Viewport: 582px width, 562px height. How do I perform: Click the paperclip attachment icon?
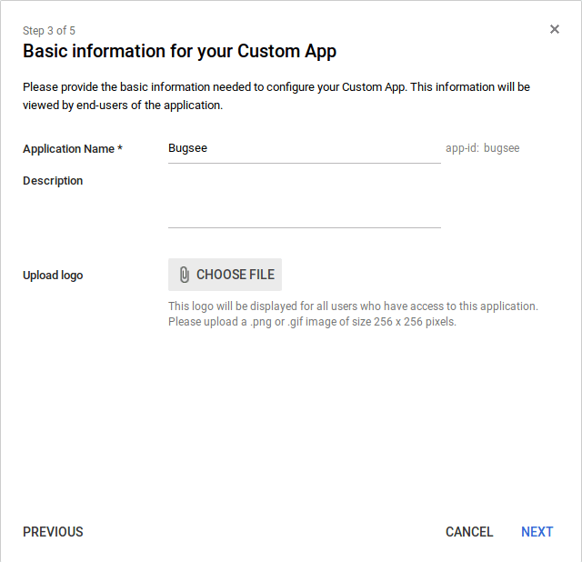point(184,275)
